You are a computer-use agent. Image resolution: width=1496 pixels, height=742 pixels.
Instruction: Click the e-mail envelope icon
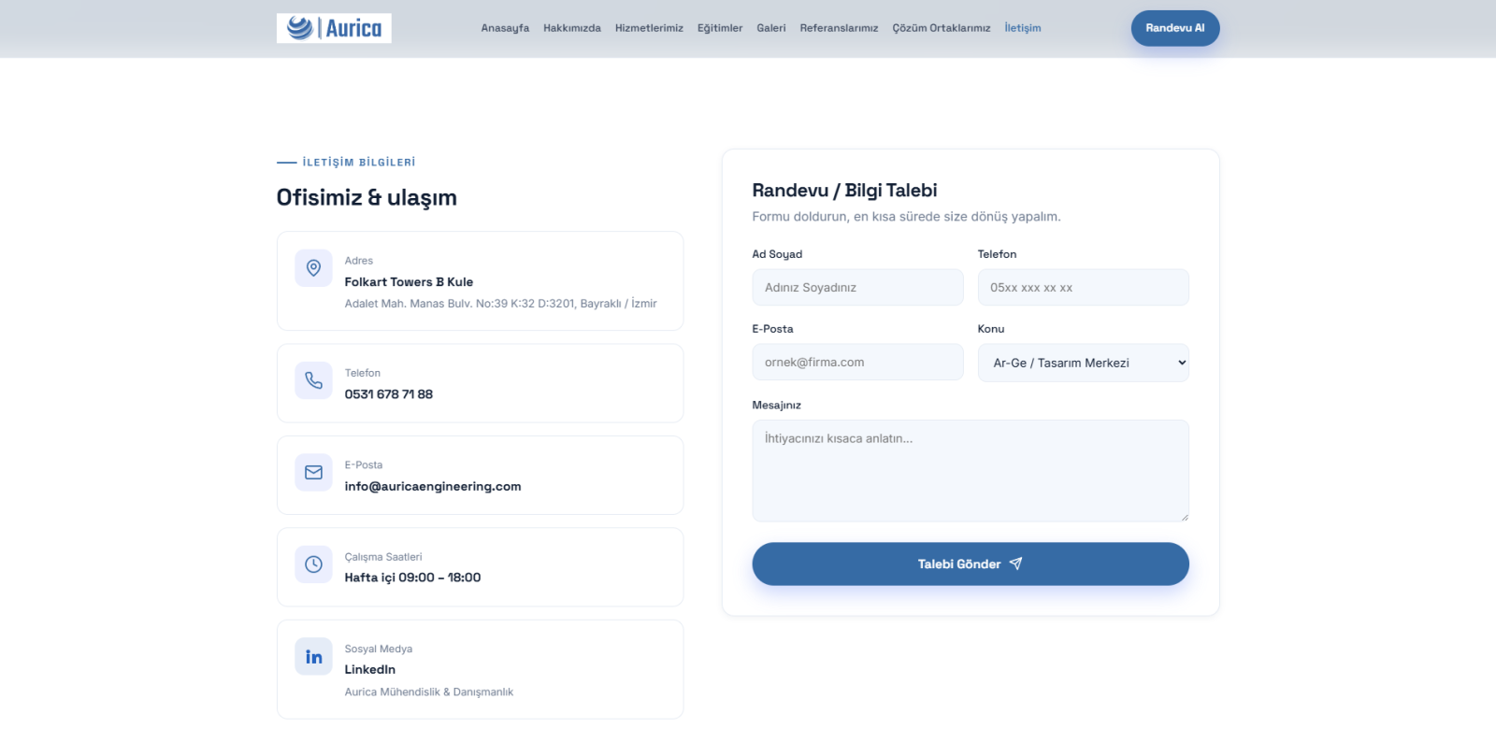313,473
